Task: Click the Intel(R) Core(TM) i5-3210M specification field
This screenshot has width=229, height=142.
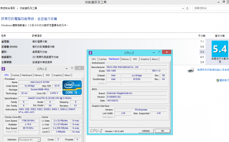Action: [x=50, y=98]
